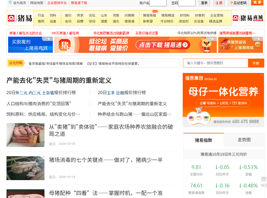The image size is (267, 198).
Task: Click the 养猪人都在关注的大会 red text link
Action: [25, 33]
